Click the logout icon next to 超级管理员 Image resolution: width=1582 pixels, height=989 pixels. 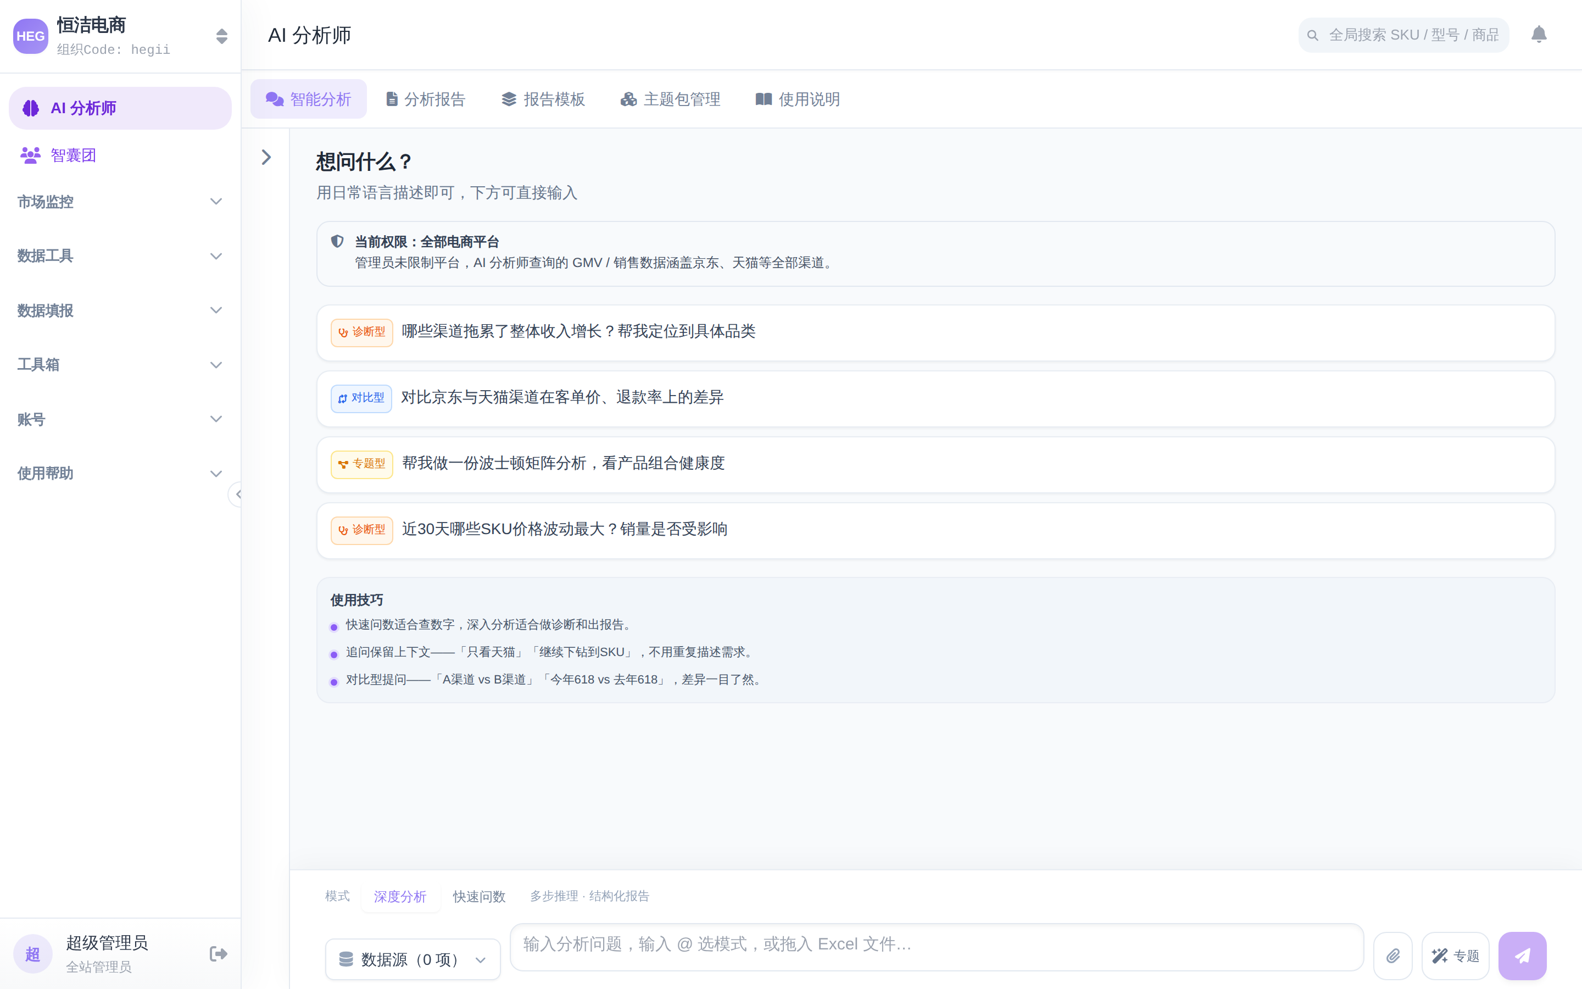click(218, 954)
